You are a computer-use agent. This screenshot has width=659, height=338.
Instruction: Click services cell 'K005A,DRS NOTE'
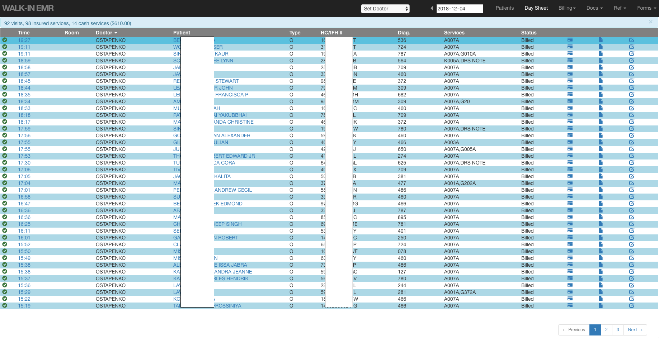(465, 61)
